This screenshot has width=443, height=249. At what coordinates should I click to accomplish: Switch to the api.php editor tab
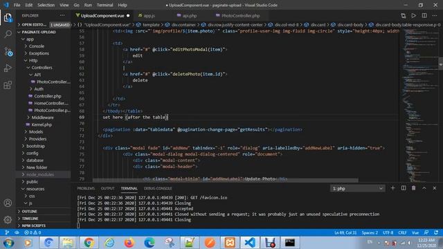click(x=189, y=16)
